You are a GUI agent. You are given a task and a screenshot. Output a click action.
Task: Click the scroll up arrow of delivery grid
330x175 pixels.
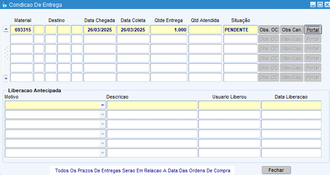tap(6, 29)
